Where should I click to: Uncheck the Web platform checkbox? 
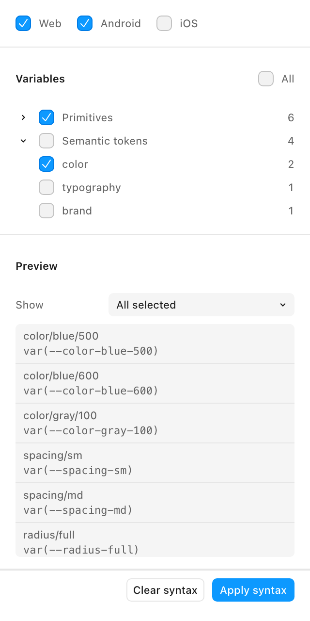click(23, 23)
